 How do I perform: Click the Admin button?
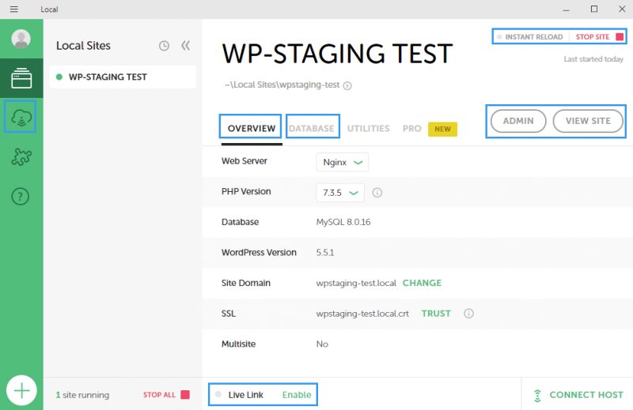click(x=518, y=121)
